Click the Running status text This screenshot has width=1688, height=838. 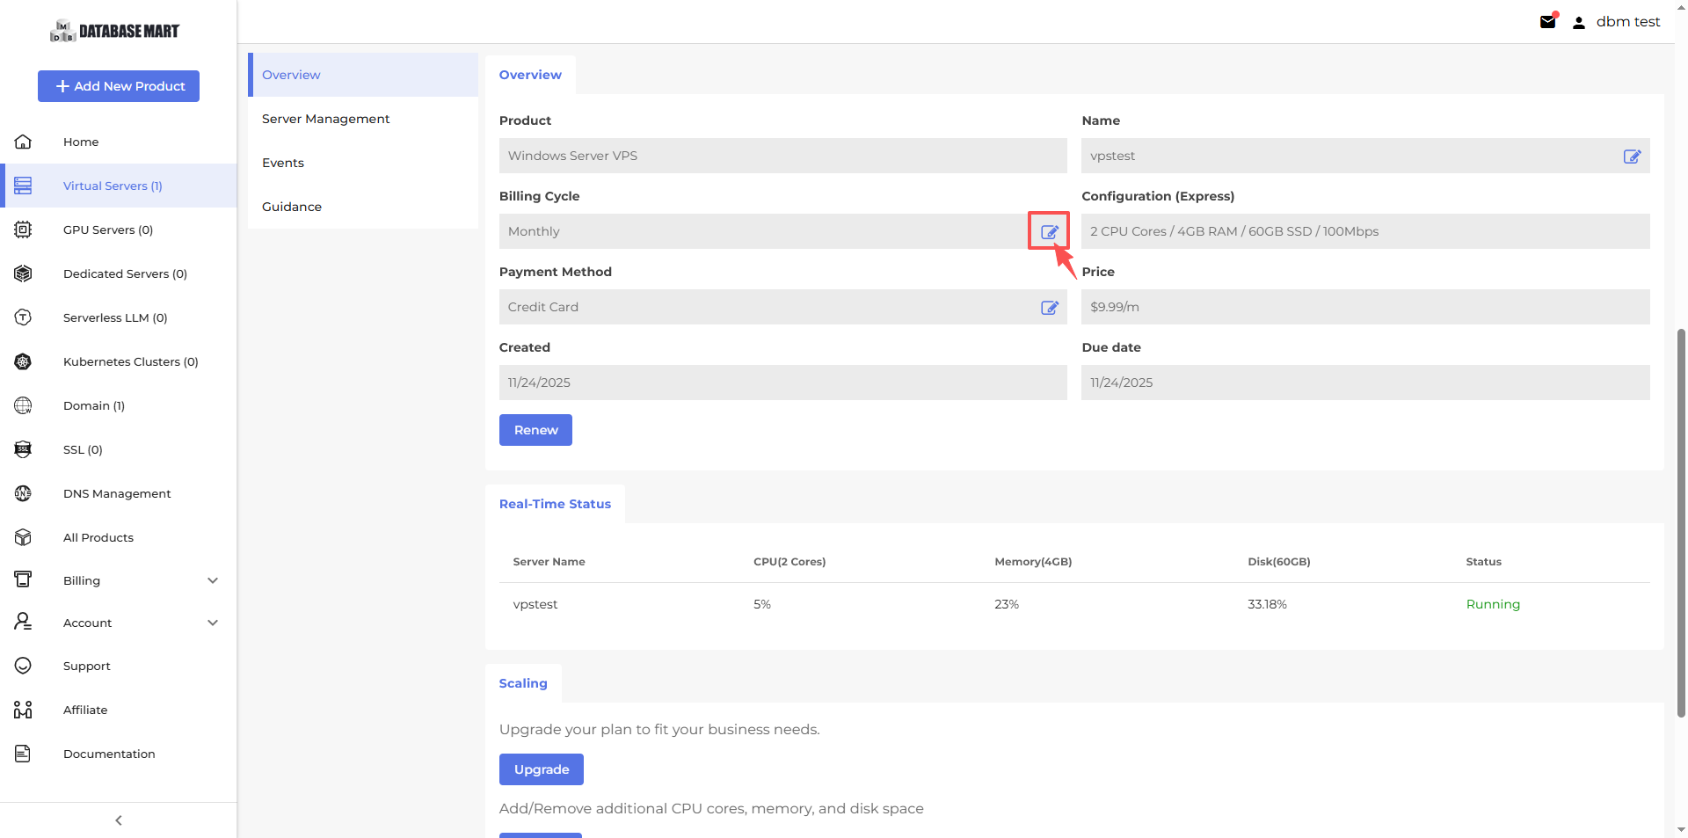[1493, 604]
